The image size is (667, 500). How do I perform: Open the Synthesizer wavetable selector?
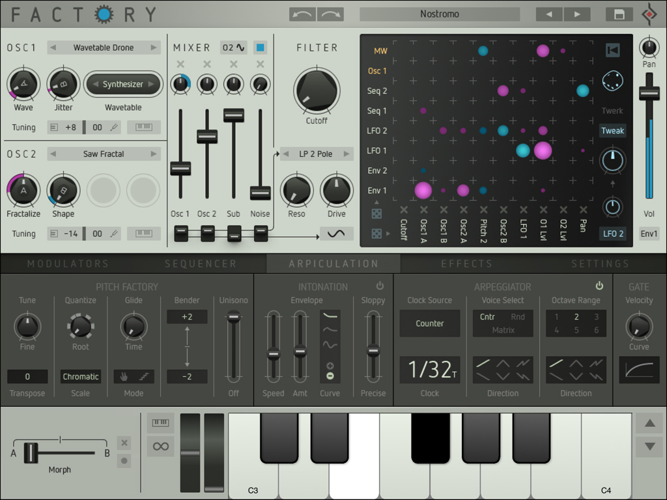pos(123,84)
